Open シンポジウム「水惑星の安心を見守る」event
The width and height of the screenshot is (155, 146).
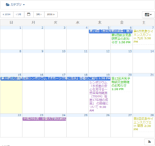point(99,96)
